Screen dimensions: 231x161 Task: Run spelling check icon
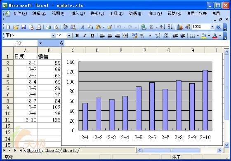pyautogui.click(x=66, y=27)
